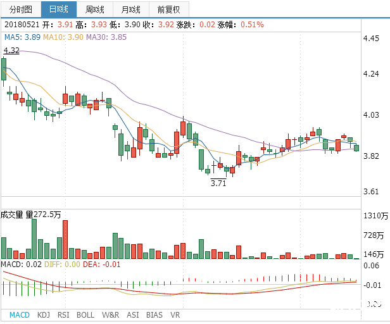Click the DEA: -0.01 readout
390x324 pixels.
(x=101, y=264)
